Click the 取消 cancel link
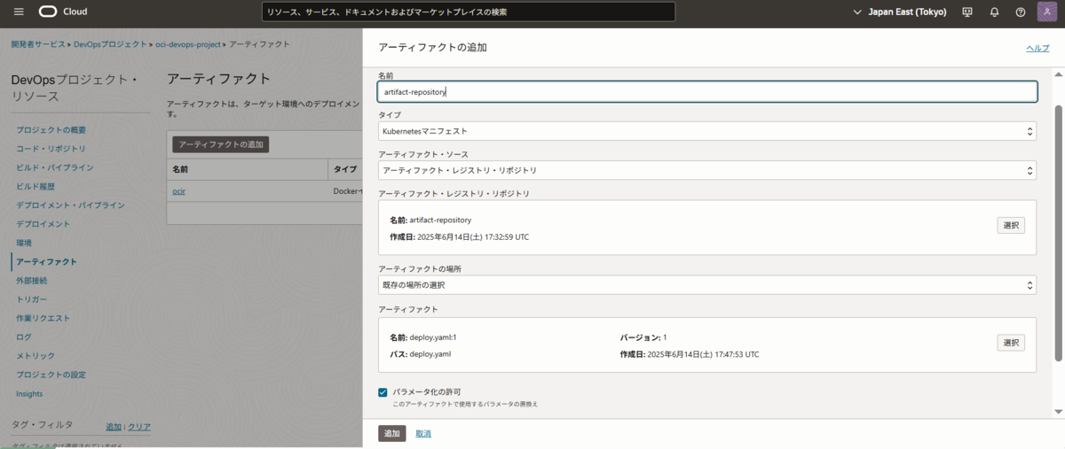1065x449 pixels. [x=423, y=433]
